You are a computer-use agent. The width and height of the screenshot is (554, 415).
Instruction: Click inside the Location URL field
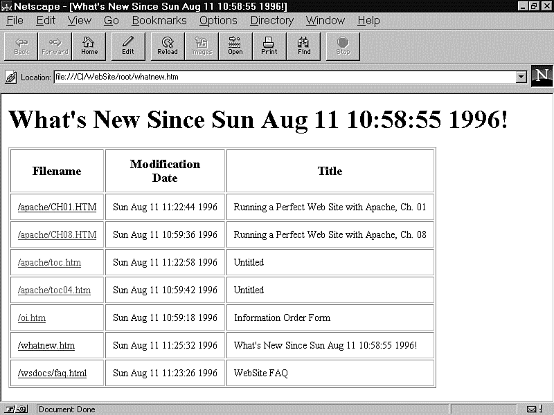[x=284, y=77]
